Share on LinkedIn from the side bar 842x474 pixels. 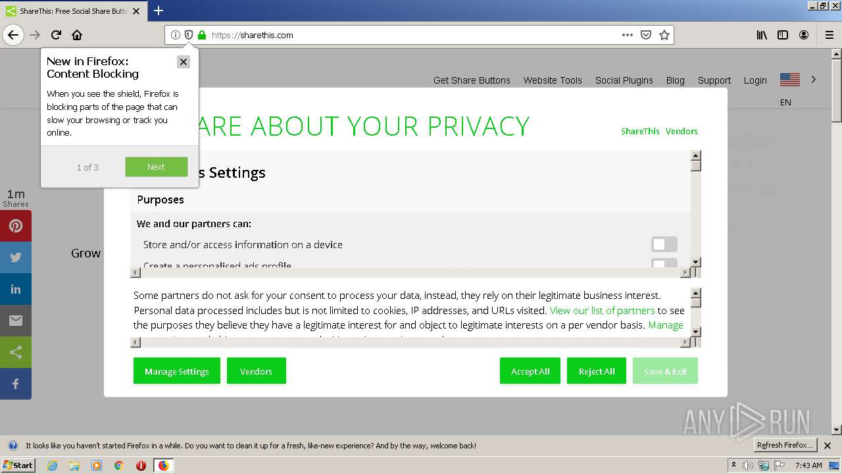click(16, 289)
